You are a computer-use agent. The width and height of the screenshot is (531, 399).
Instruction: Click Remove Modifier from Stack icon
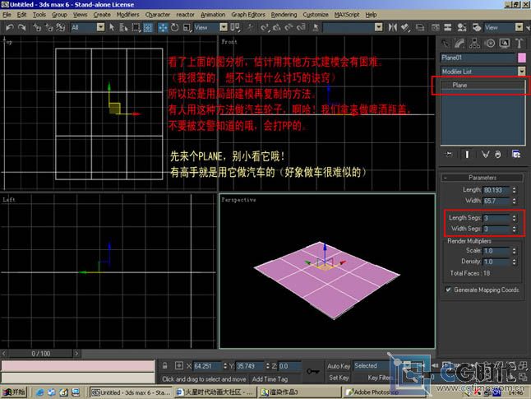(497, 155)
